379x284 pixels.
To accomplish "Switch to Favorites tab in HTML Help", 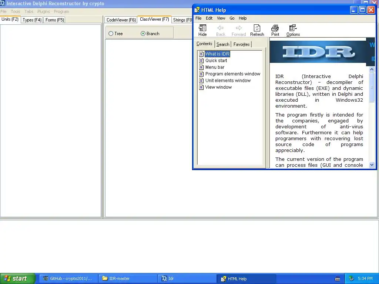I will pos(241,44).
